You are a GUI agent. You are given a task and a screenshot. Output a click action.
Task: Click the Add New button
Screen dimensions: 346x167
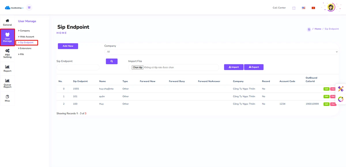pos(68,46)
